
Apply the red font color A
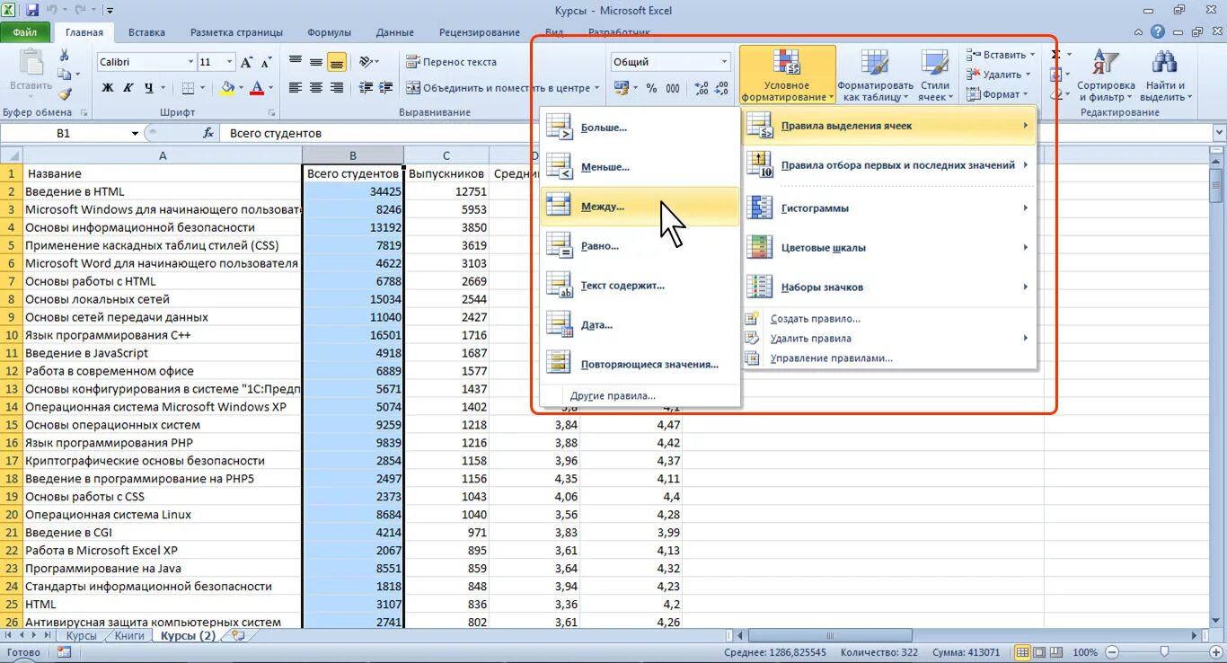point(257,88)
